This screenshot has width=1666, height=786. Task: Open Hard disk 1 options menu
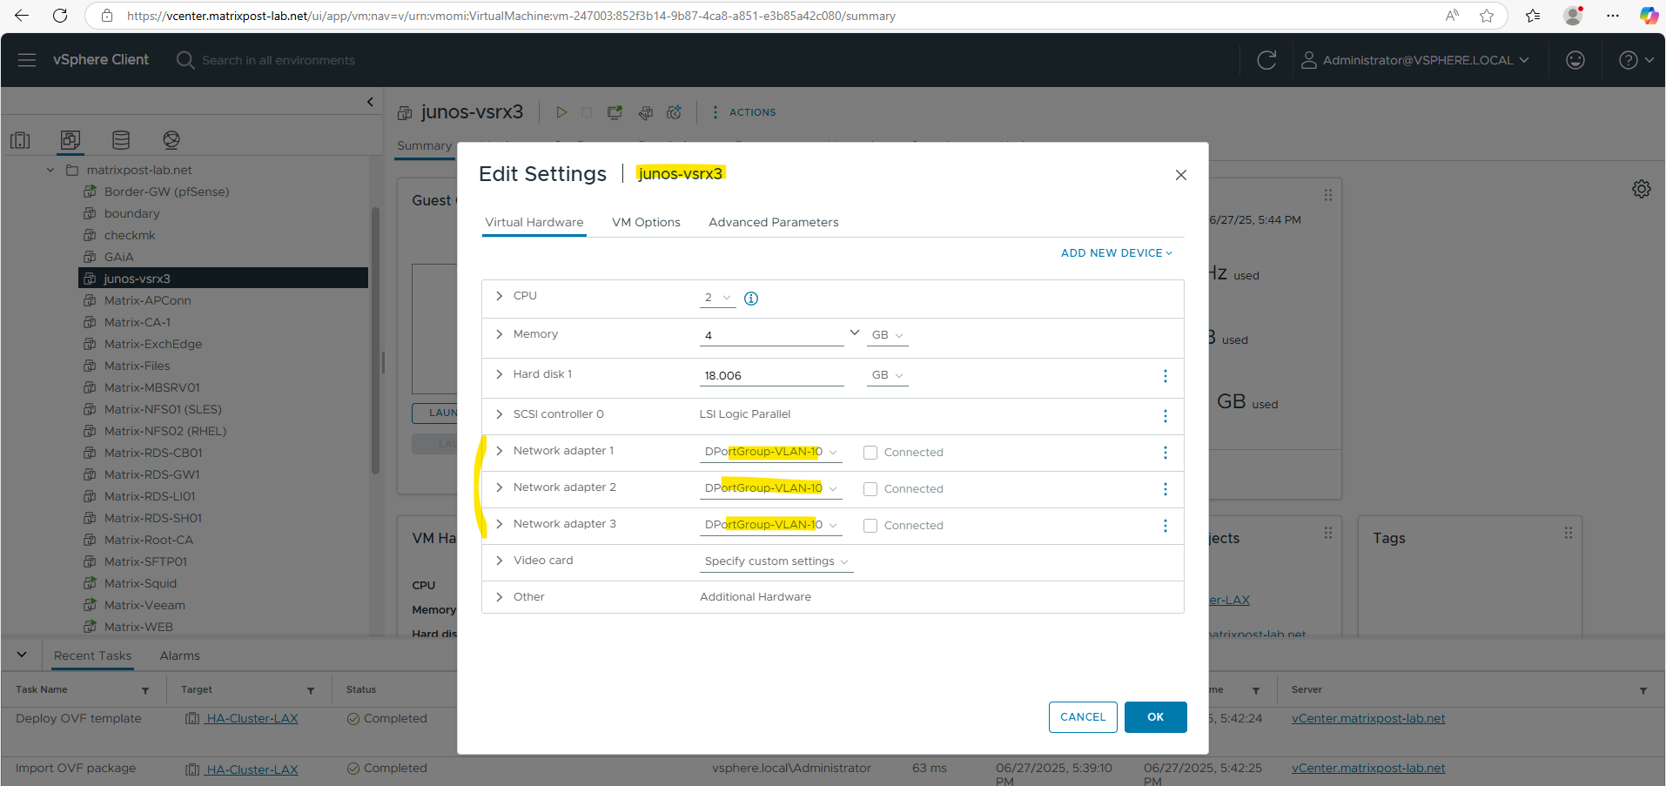click(x=1165, y=376)
